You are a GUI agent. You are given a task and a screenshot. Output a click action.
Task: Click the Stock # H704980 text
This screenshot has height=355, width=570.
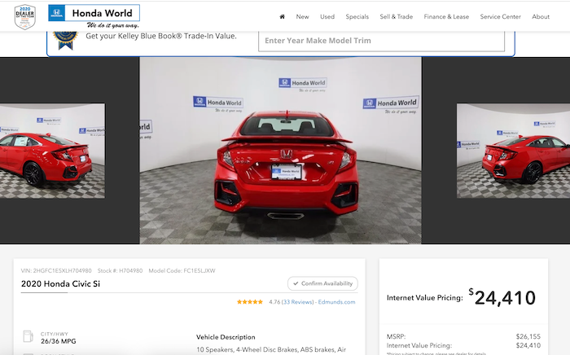(x=120, y=270)
